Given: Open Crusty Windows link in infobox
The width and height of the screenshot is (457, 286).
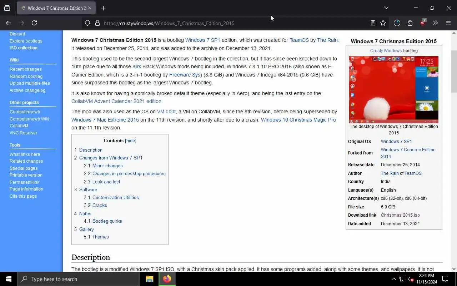Looking at the screenshot, I should click(x=386, y=51).
